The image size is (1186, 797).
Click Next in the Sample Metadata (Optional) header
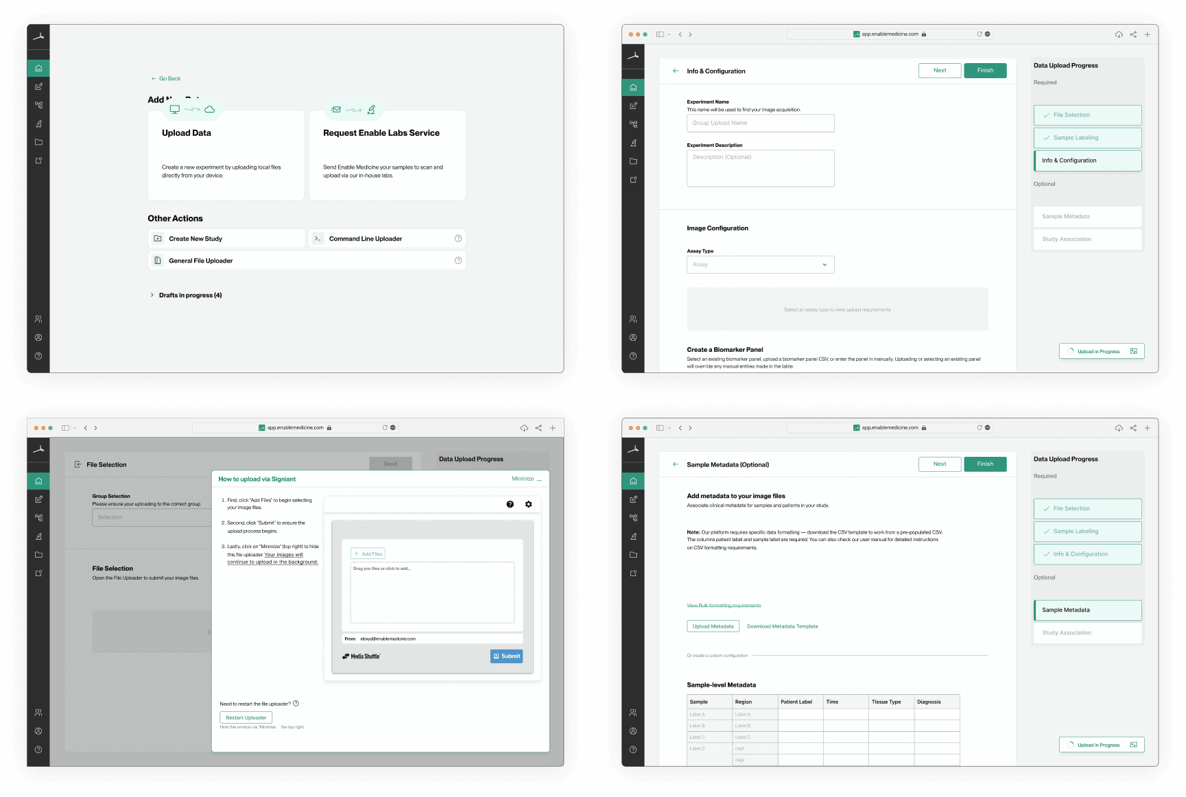[x=940, y=464]
